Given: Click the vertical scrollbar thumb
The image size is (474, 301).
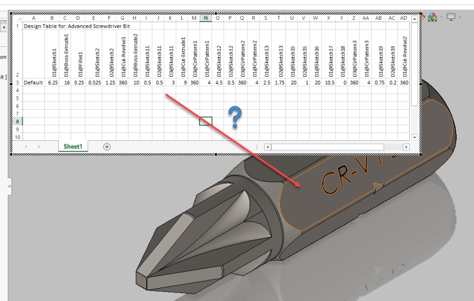Looking at the screenshot, I should [414, 64].
